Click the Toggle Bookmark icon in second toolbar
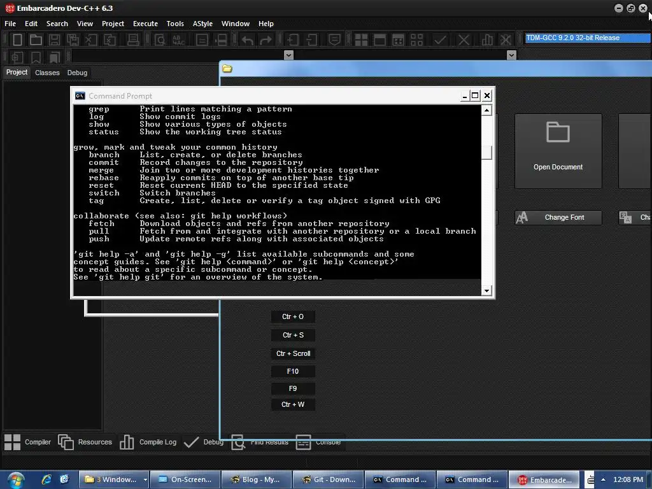 click(36, 57)
